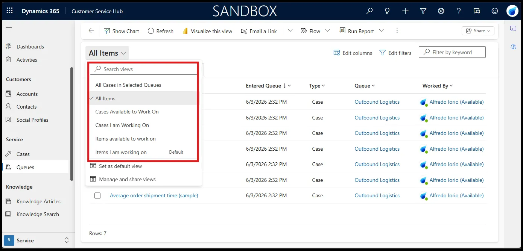
Task: Open Outbound Logistics queue in first row
Action: 377,102
